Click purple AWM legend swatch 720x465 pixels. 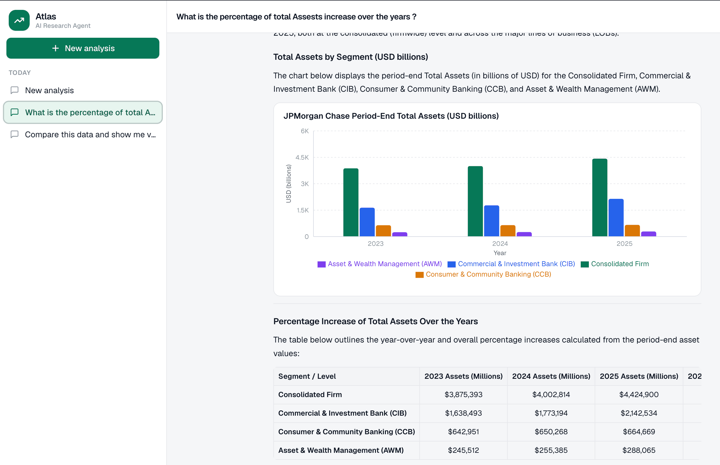click(x=321, y=264)
